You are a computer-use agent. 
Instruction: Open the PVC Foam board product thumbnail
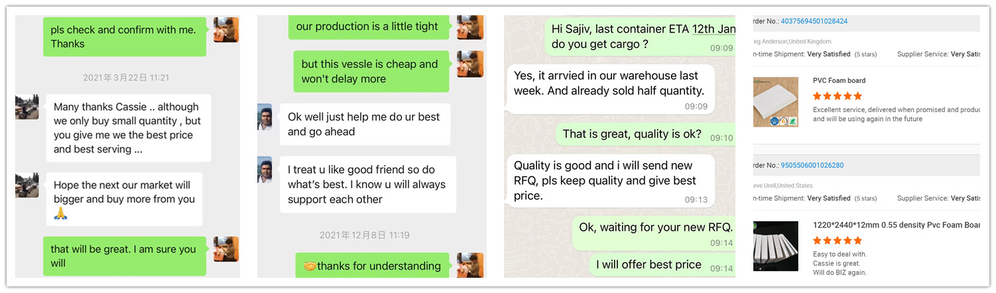click(776, 102)
